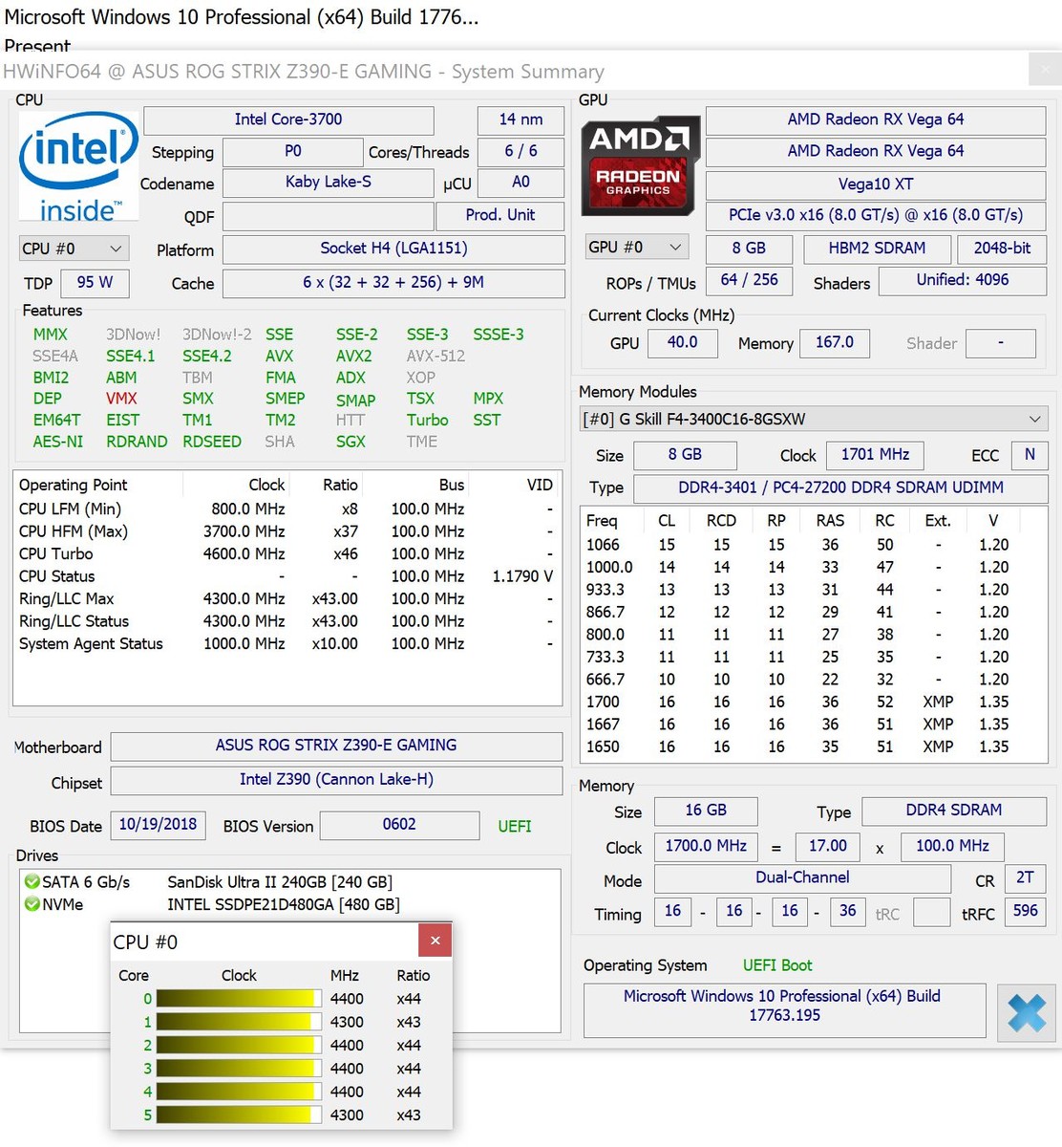Click the core 5 clock bar
This screenshot has height=1147, width=1062.
239,1115
